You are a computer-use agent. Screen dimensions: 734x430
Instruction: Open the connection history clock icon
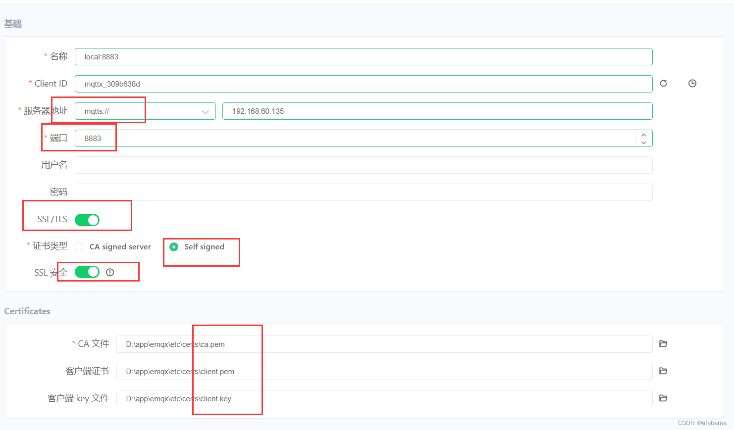click(692, 83)
